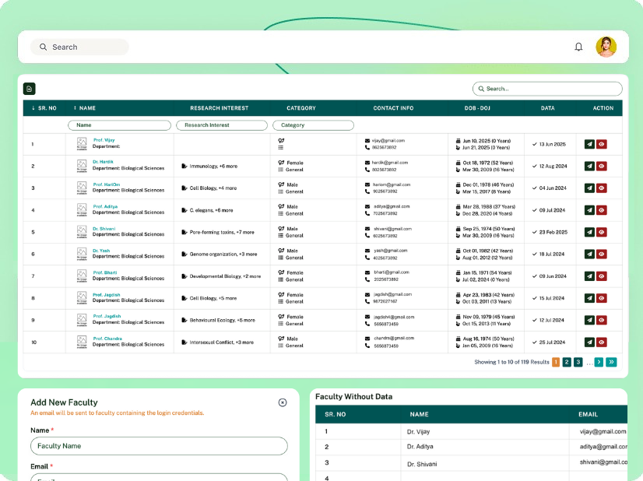Viewport: 643px width, 481px height.
Task: Toggle red eye view for Dr. Hardik
Action: pos(602,166)
